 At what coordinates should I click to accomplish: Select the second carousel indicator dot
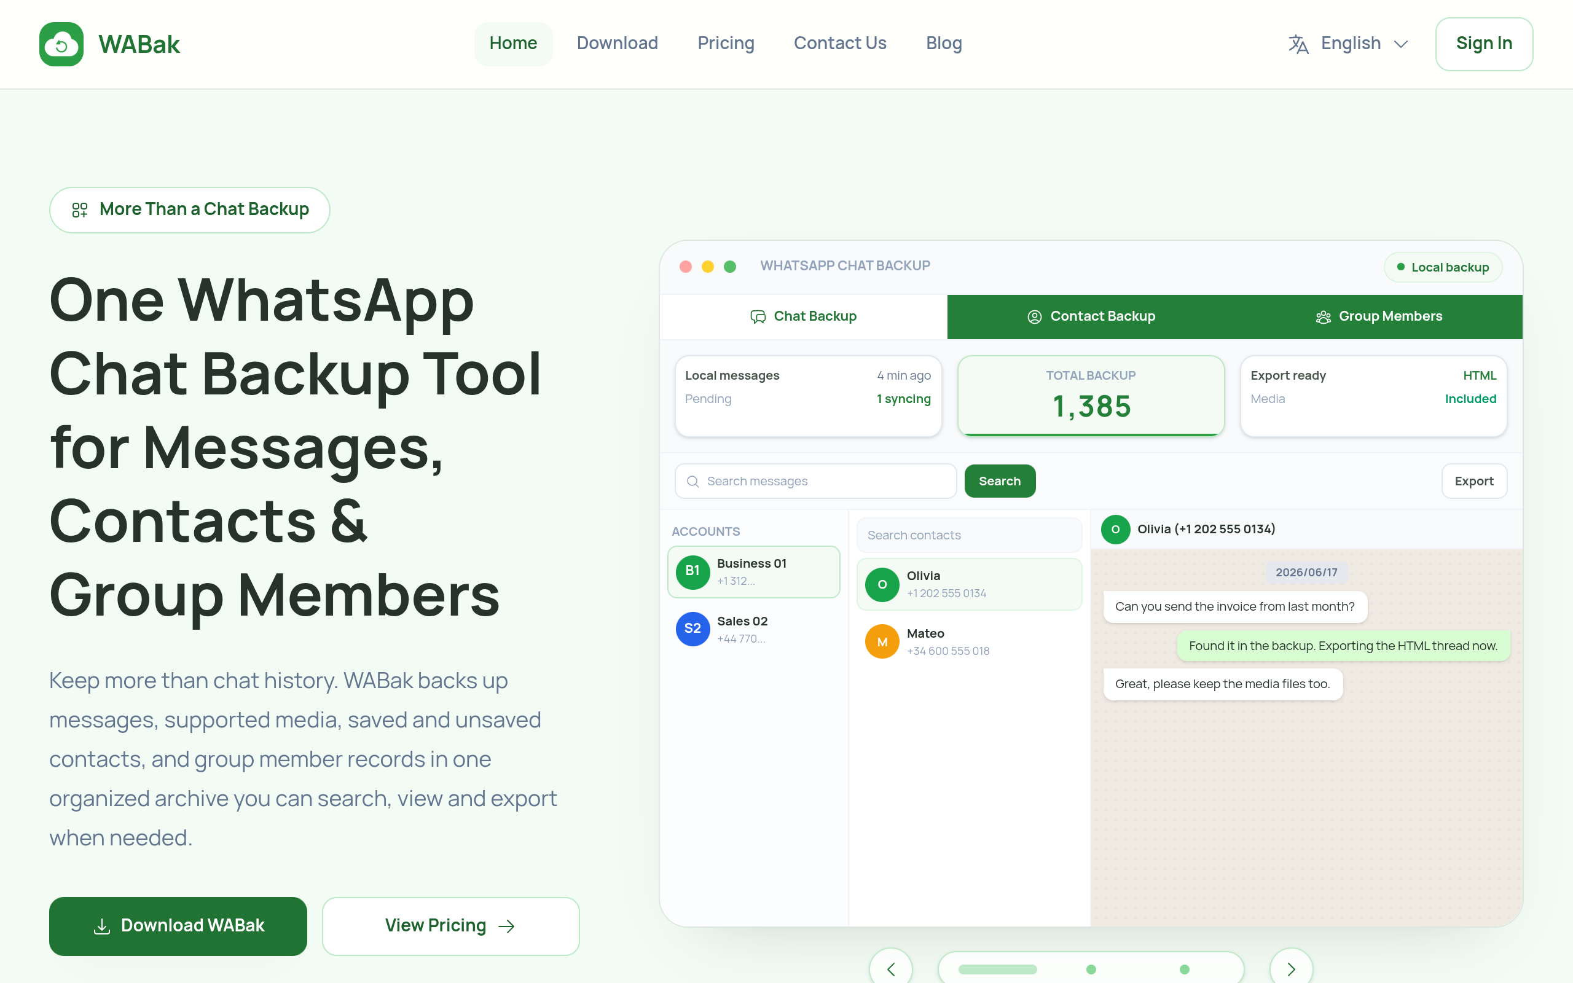[x=1091, y=969]
